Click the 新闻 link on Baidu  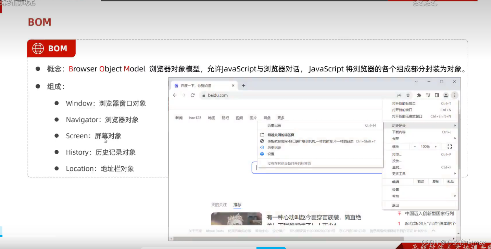[x=178, y=117]
